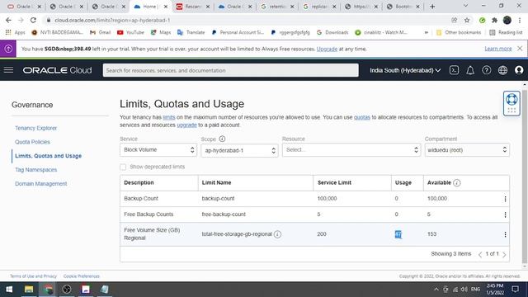The height and width of the screenshot is (297, 528).
Task: Open the Chrome three-dot menu
Action: coord(520,20)
